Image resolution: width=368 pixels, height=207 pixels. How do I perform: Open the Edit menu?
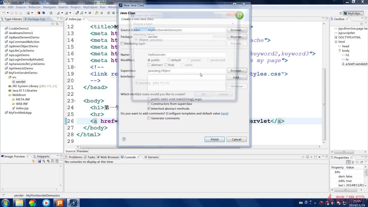click(11, 7)
